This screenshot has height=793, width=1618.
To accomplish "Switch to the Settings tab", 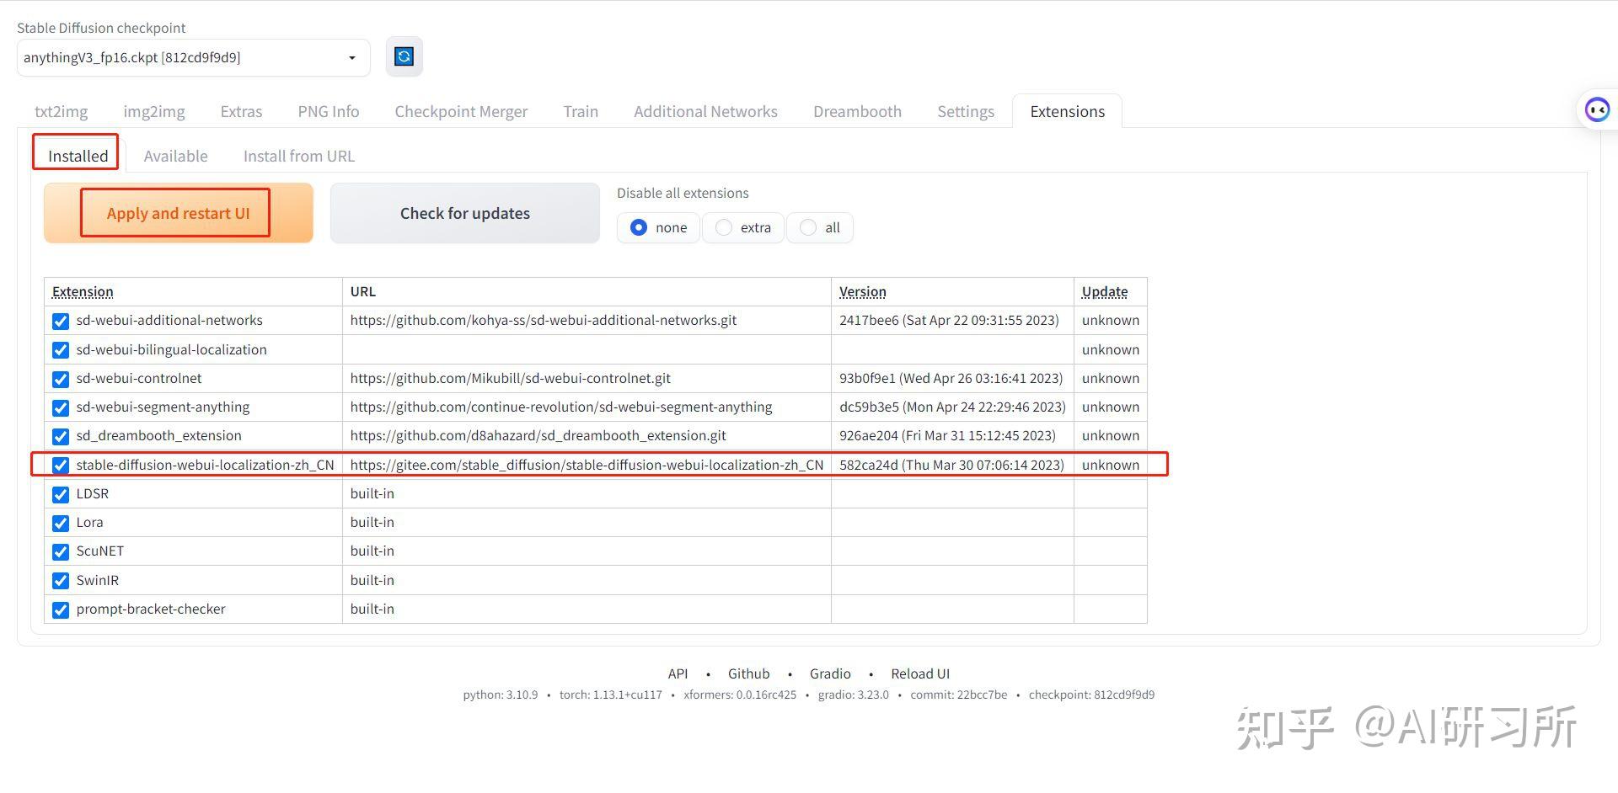I will click(x=965, y=111).
